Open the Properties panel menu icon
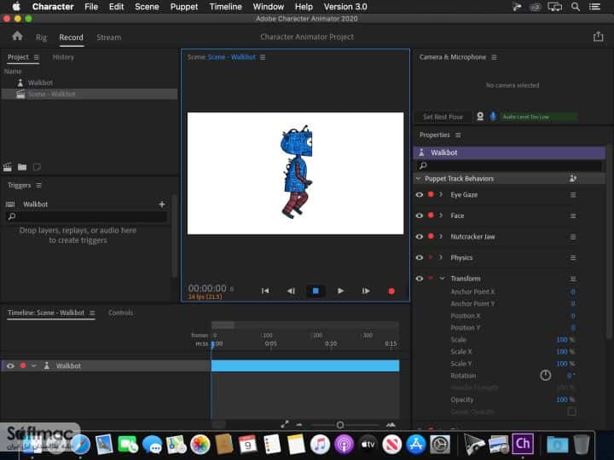The width and height of the screenshot is (614, 460). (x=458, y=135)
